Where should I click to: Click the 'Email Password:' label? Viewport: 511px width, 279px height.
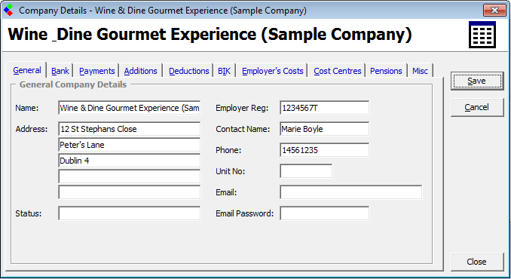[245, 213]
